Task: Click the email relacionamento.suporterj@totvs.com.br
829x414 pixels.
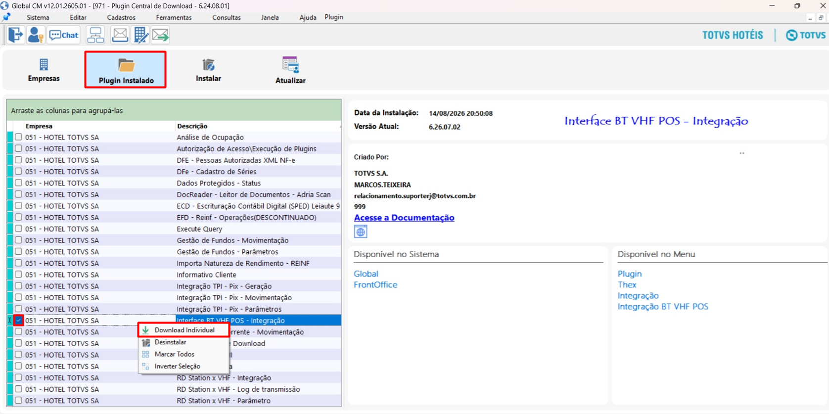Action: [415, 196]
